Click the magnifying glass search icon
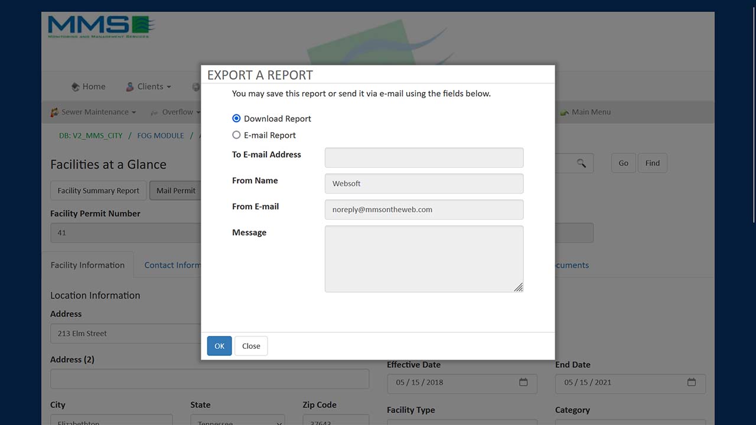 tap(581, 164)
